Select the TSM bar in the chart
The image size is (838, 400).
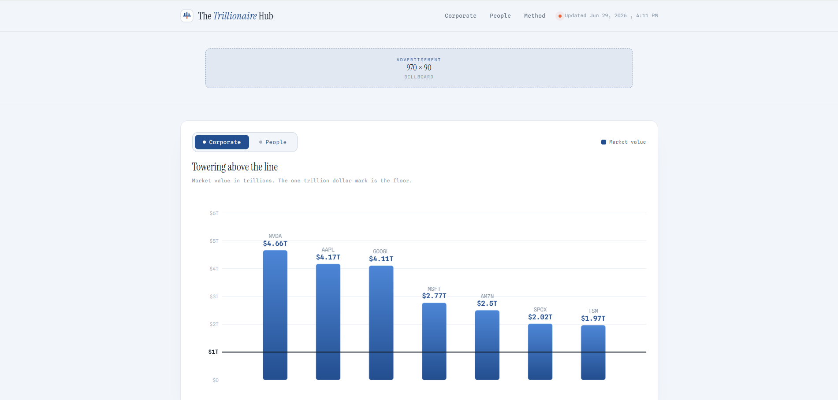(x=593, y=352)
